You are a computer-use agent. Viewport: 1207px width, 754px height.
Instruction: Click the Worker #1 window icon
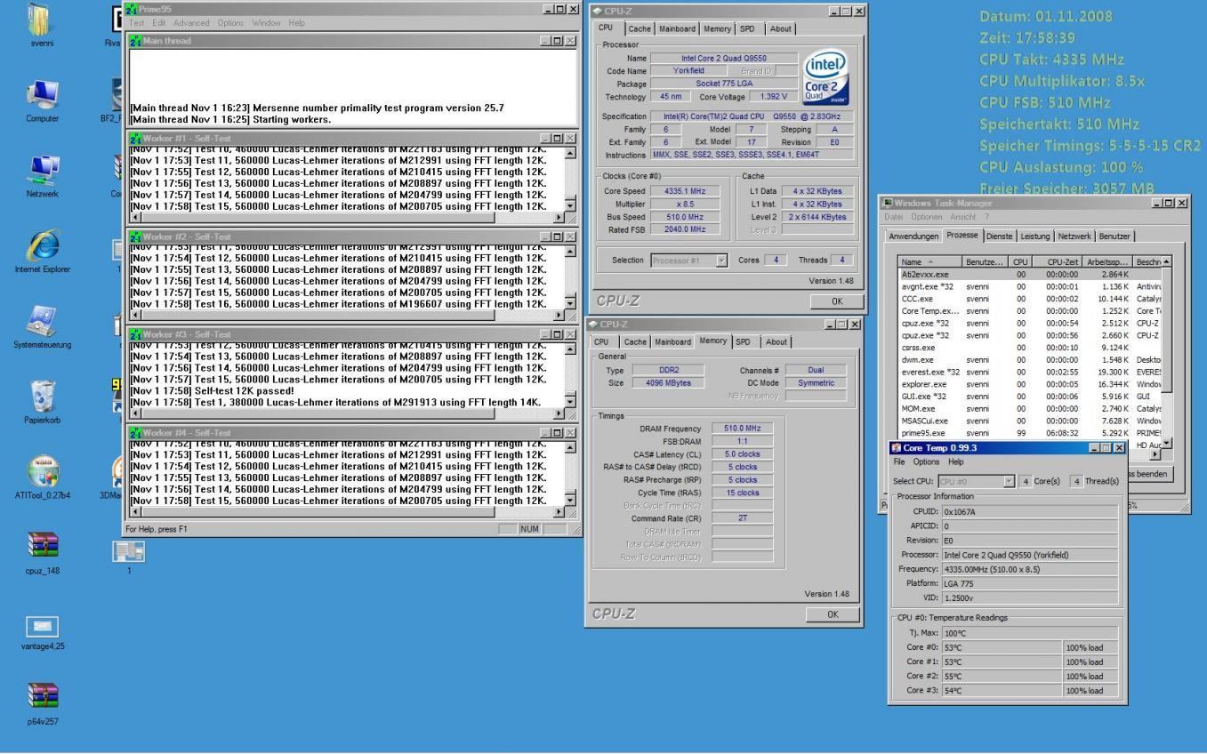(x=136, y=139)
